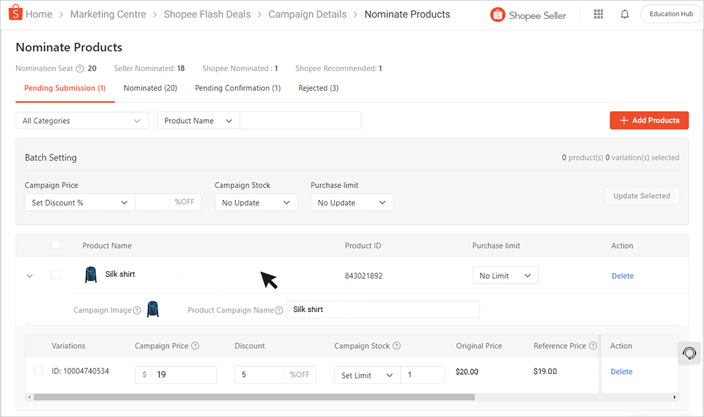Image resolution: width=704 pixels, height=417 pixels.
Task: Open the apps grid menu
Action: pos(598,13)
